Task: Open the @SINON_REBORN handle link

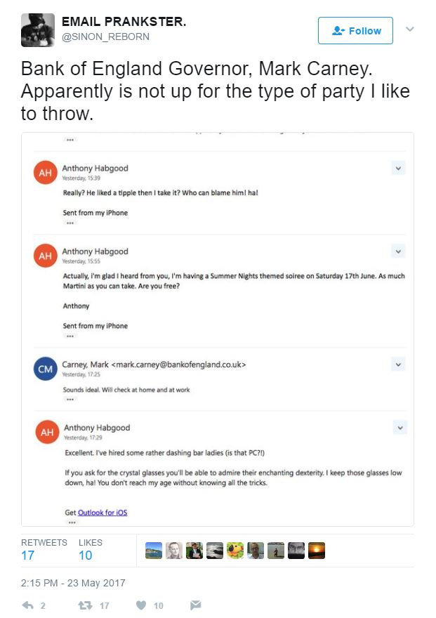Action: coord(105,37)
